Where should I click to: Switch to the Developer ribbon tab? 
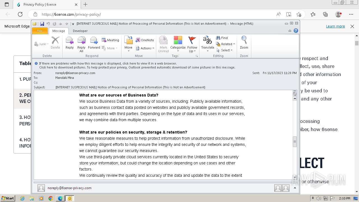80,31
